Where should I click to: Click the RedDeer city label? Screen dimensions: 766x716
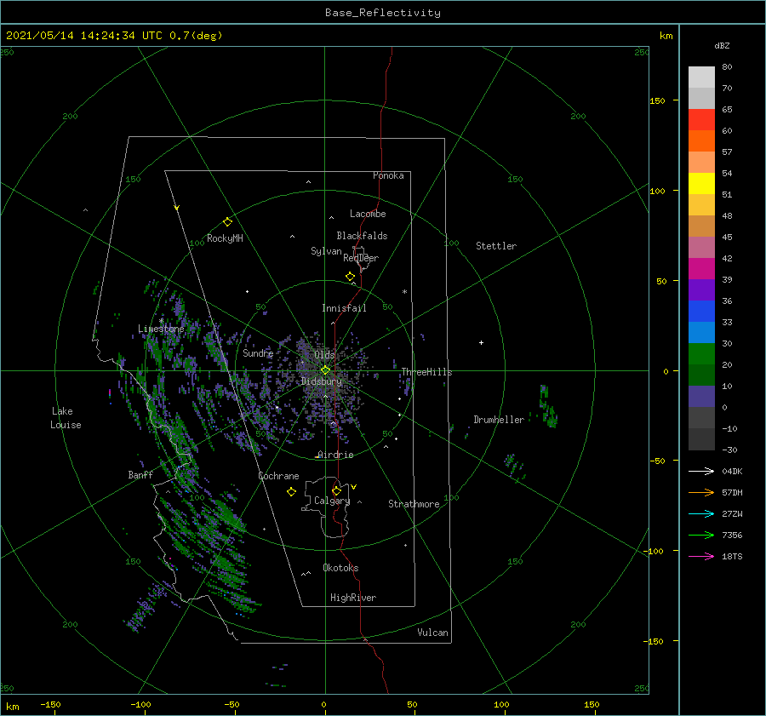click(x=361, y=258)
